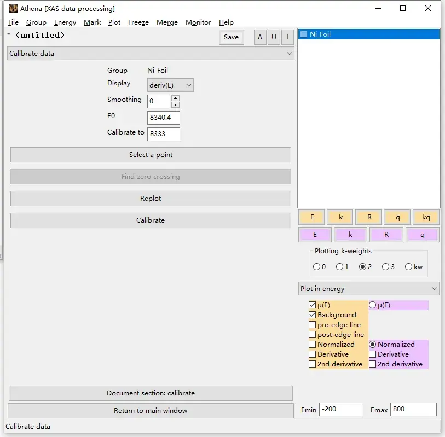445x437 pixels.
Task: Expand the Plot in energy dropdown
Action: pyautogui.click(x=369, y=289)
